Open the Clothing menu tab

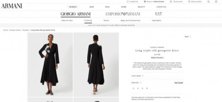(88, 20)
